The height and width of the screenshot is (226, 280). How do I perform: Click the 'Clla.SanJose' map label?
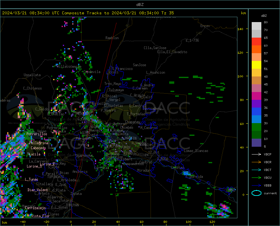pos(155,48)
